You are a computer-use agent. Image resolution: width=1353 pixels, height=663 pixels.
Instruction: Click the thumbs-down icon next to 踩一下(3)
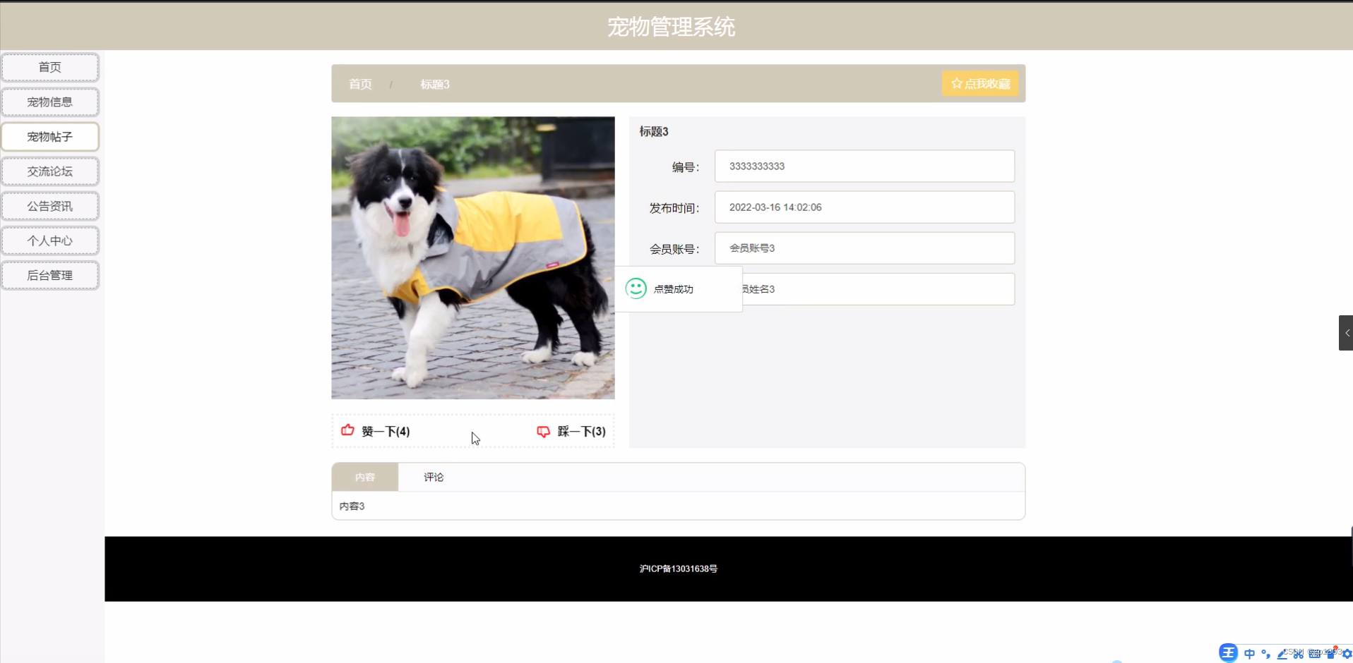point(542,431)
